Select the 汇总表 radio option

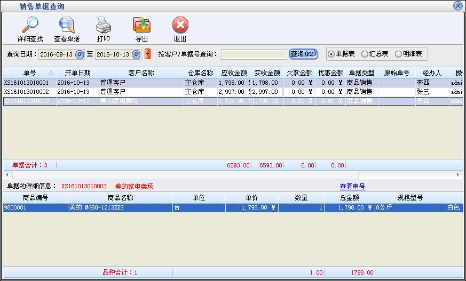pyautogui.click(x=365, y=54)
